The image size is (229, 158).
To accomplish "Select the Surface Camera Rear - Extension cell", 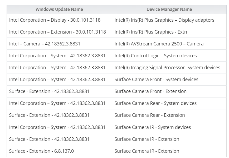I will (x=150, y=115).
